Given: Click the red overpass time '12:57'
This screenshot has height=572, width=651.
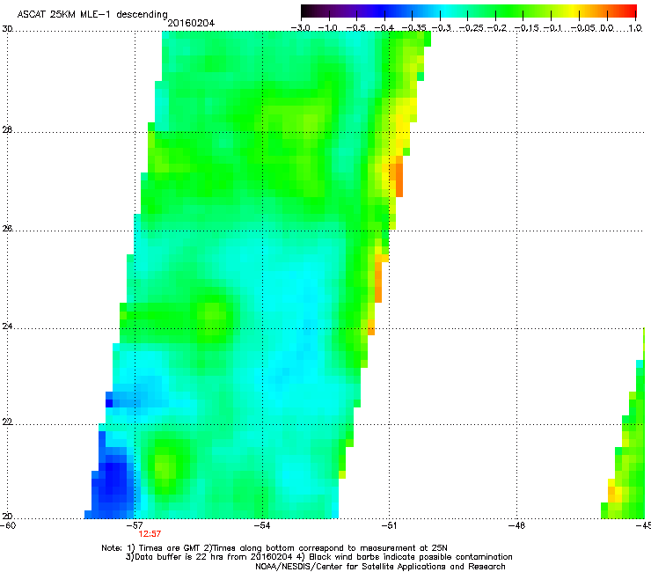Looking at the screenshot, I should [x=150, y=534].
